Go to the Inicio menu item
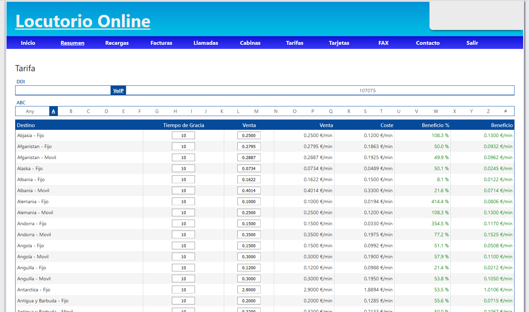The image size is (529, 312). [x=28, y=43]
